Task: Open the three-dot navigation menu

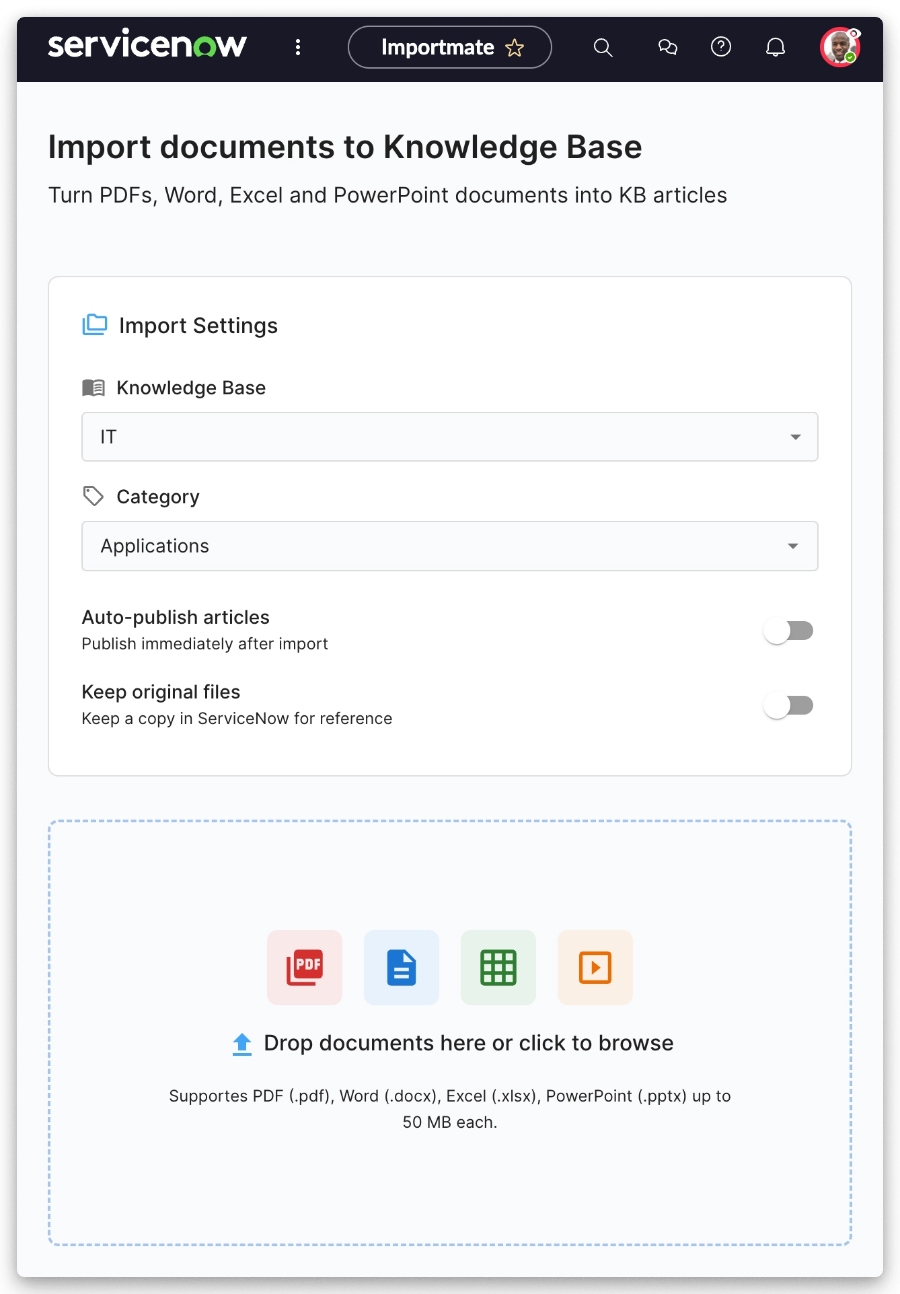Action: [x=298, y=47]
